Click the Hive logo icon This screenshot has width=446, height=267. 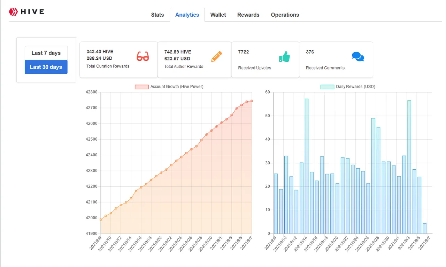[13, 12]
